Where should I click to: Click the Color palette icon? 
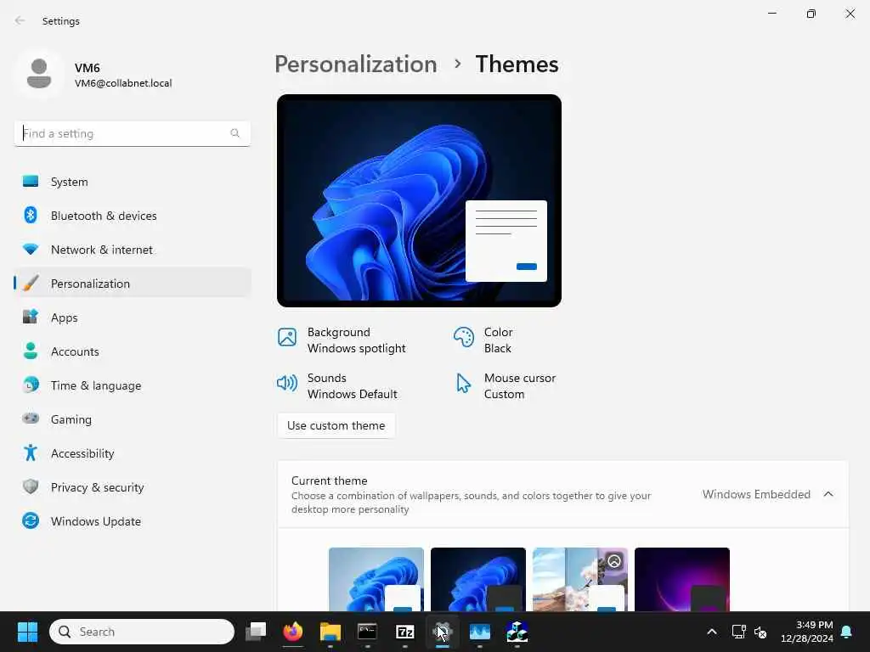[463, 337]
